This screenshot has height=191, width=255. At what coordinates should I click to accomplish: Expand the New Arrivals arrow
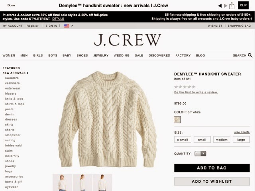point(27,73)
